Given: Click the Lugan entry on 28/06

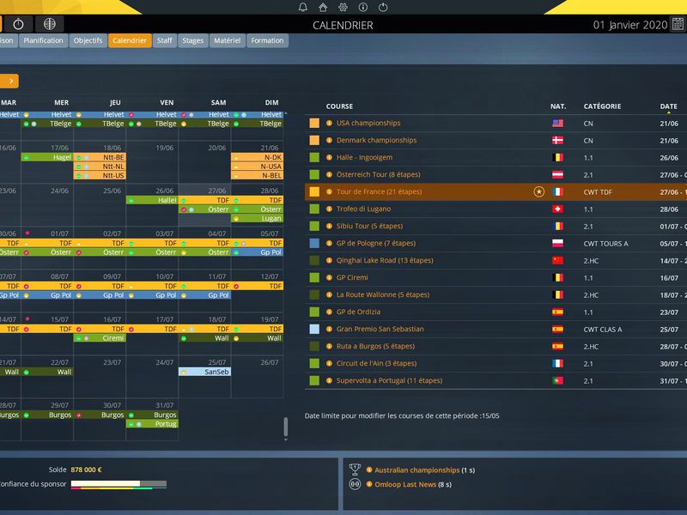Looking at the screenshot, I should point(257,219).
